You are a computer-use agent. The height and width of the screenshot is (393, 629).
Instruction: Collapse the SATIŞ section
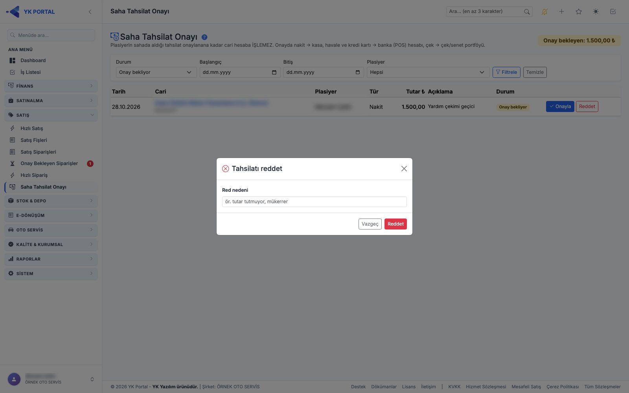51,115
